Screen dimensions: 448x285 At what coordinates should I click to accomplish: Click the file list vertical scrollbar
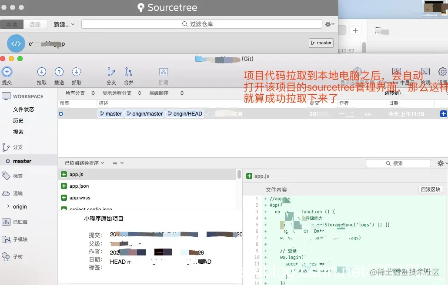pos(239,174)
